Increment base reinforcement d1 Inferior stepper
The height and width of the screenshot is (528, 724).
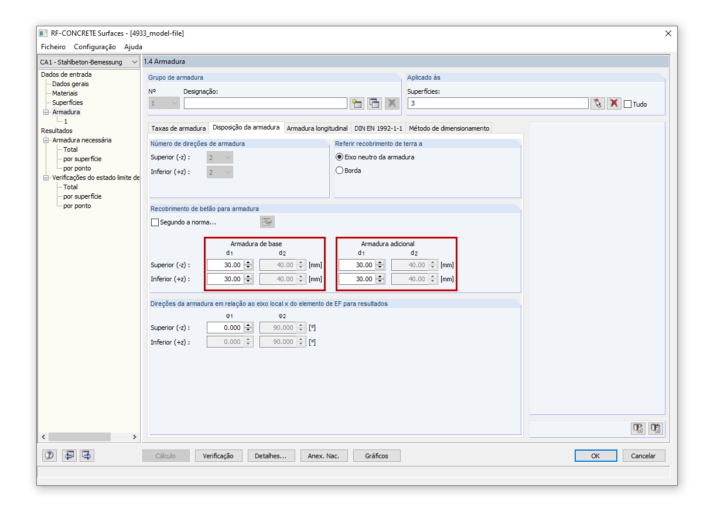pyautogui.click(x=248, y=277)
